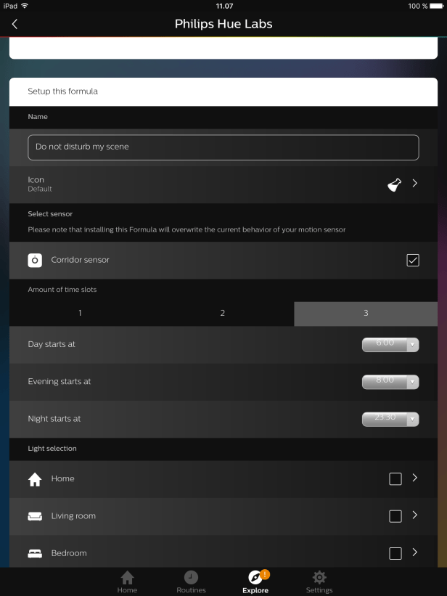447x596 pixels.
Task: Open Routines clock icon in bottom bar
Action: [x=191, y=581]
